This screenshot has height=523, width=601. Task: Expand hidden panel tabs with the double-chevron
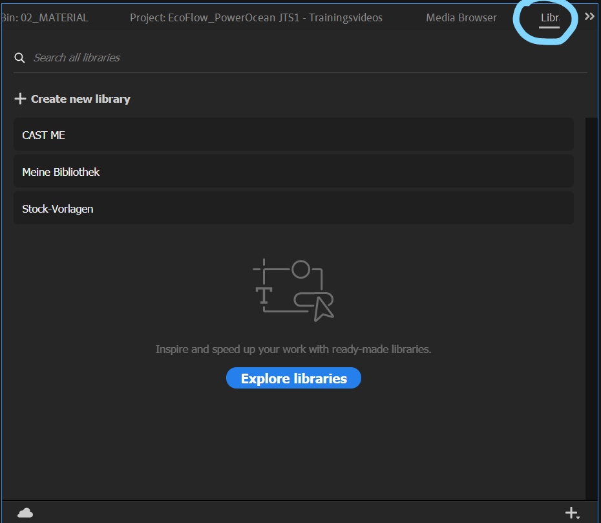coord(589,16)
